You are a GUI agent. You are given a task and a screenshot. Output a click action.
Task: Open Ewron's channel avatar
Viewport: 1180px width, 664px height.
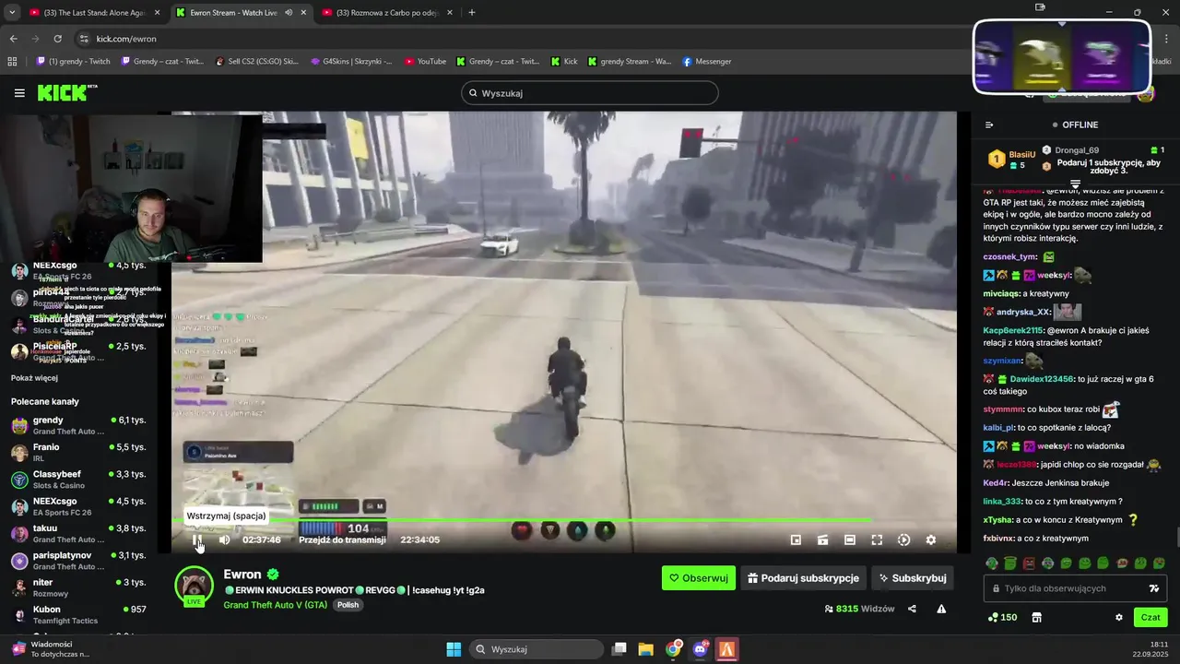coord(194,585)
